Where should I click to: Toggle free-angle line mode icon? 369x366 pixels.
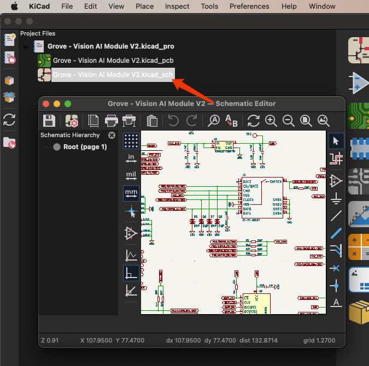(x=131, y=256)
